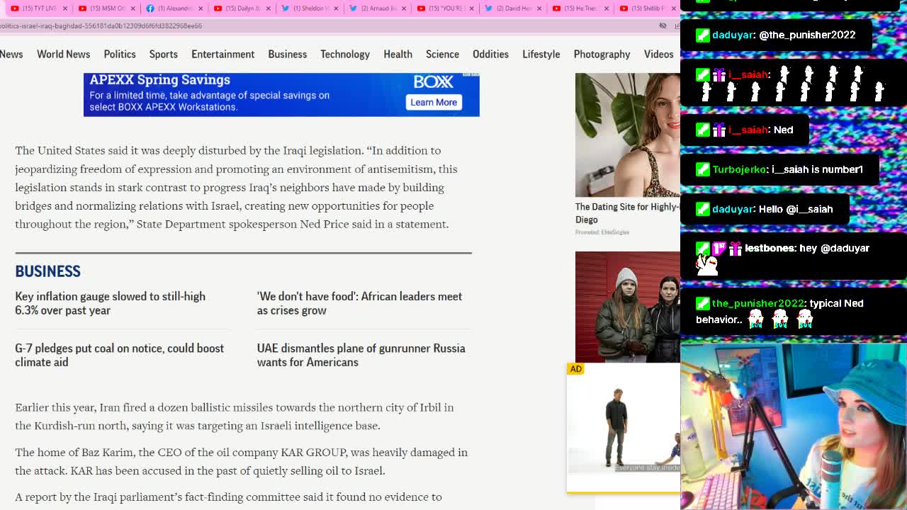Viewport: 907px width, 510px height.
Task: Click the Twitter favicon on Arnaud tab
Action: click(x=353, y=8)
